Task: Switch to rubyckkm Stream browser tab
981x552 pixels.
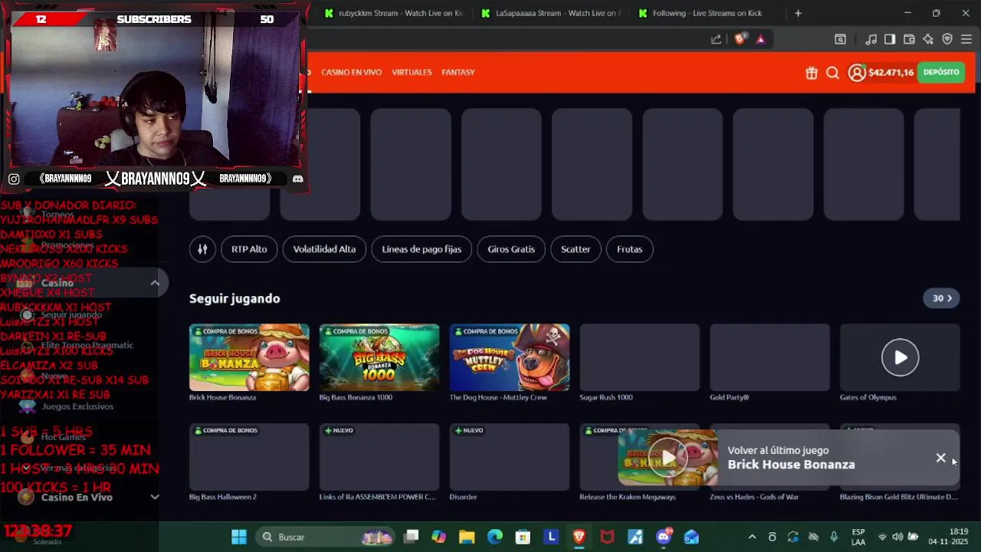Action: tap(394, 13)
